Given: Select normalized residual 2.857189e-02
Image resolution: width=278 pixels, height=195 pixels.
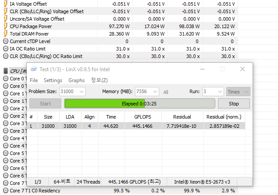Looking at the screenshot, I should click(225, 126).
